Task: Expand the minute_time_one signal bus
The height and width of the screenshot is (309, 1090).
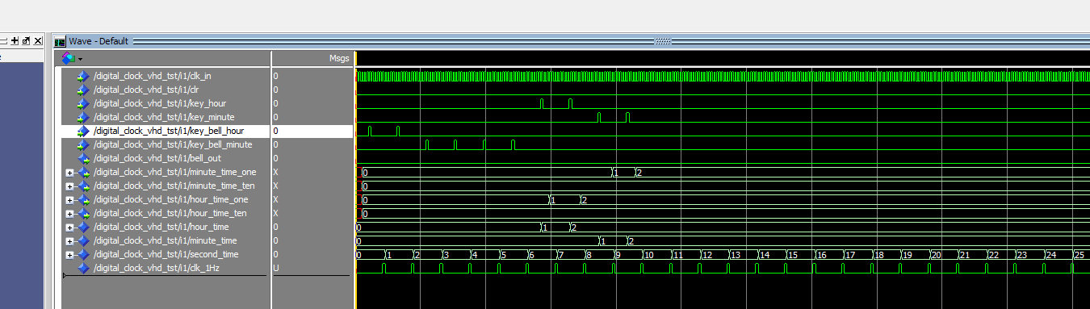Action: pyautogui.click(x=69, y=173)
